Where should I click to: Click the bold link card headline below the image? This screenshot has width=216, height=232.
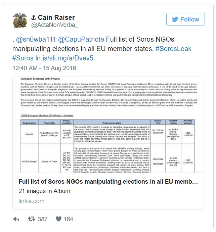108,182
